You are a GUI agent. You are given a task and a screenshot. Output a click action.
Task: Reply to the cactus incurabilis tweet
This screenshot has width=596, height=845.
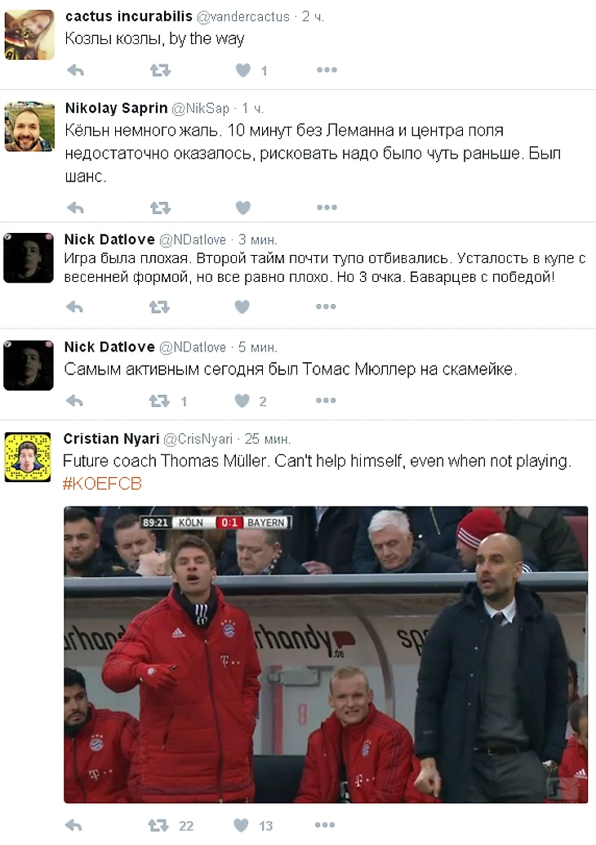coord(75,70)
